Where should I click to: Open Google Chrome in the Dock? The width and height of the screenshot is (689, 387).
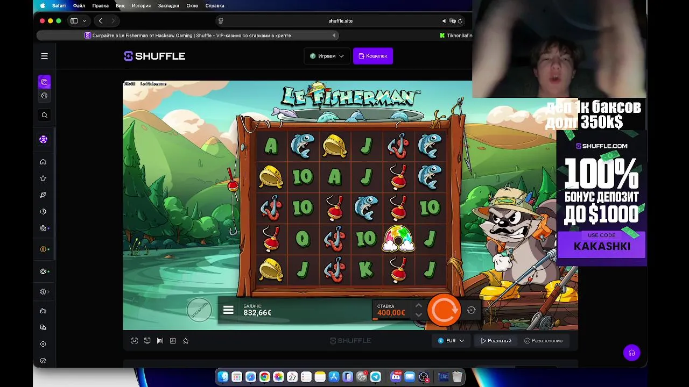coord(264,377)
